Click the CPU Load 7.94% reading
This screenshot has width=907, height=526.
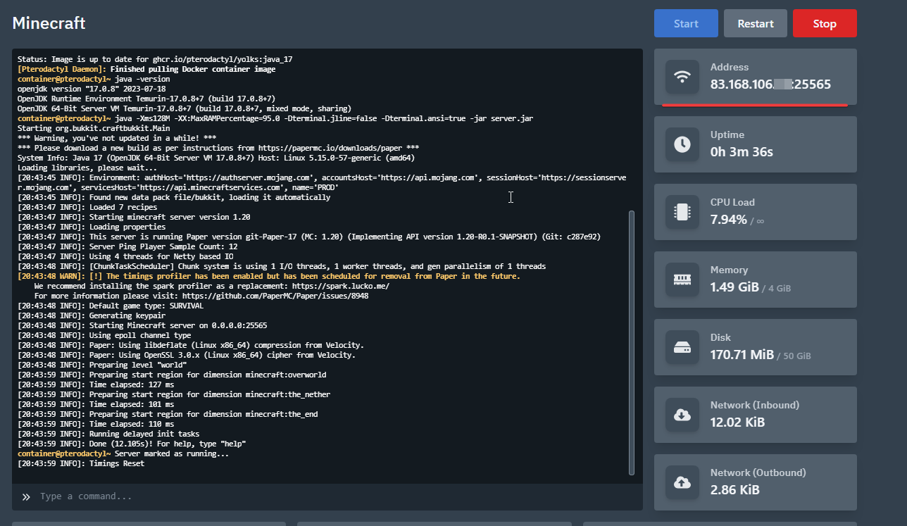pyautogui.click(x=728, y=220)
